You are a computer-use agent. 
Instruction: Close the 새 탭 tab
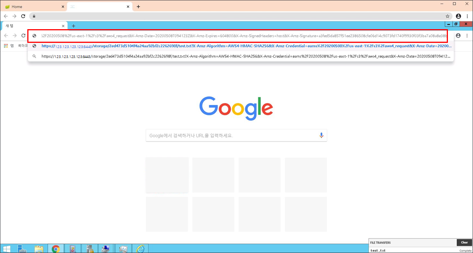coord(64,26)
